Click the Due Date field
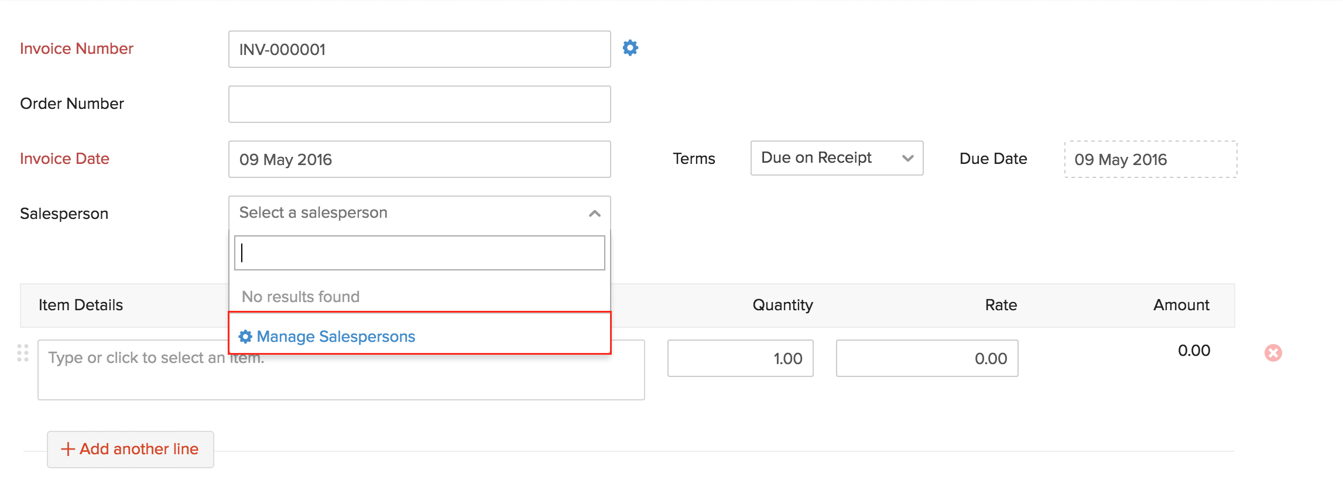1343x480 pixels. coord(1150,159)
